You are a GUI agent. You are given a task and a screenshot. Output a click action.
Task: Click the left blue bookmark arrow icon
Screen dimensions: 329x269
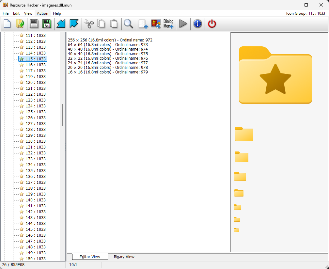[x=61, y=24]
